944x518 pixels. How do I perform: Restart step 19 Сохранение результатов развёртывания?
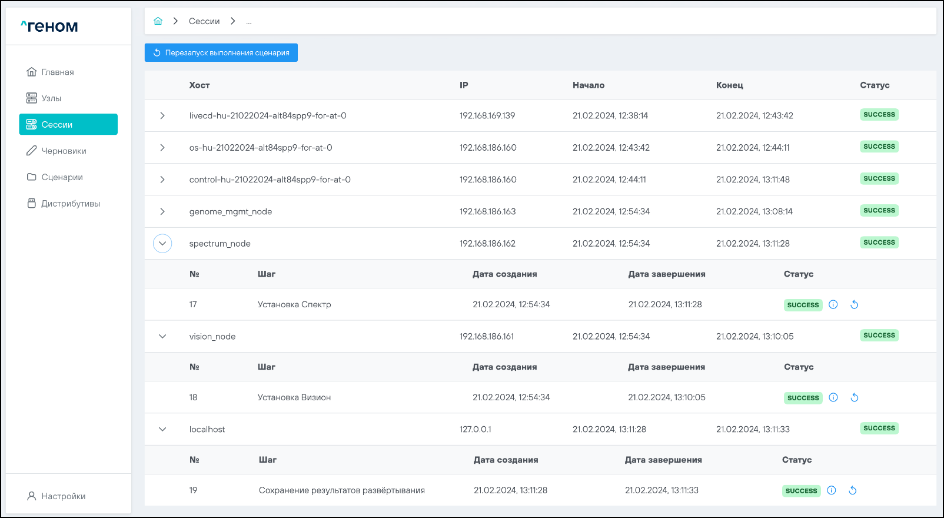click(853, 490)
